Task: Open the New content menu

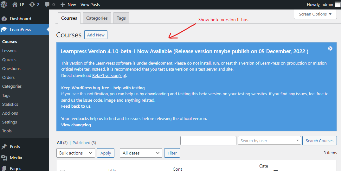Action: (68, 4)
